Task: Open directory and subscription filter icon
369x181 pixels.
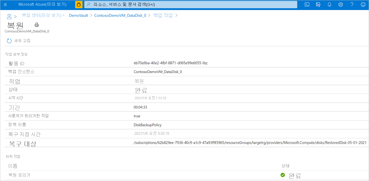Action: tap(318, 5)
